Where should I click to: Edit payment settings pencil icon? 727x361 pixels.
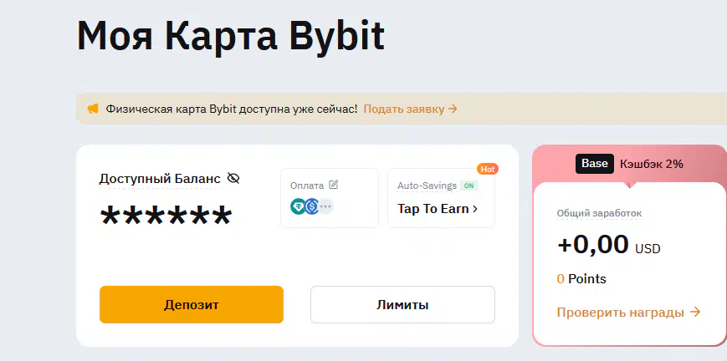tap(333, 185)
